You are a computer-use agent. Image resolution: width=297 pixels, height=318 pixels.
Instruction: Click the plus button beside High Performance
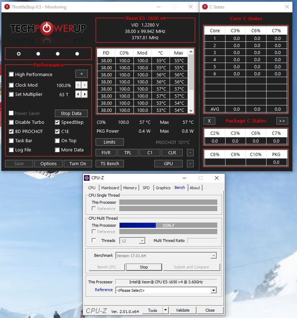[81, 74]
